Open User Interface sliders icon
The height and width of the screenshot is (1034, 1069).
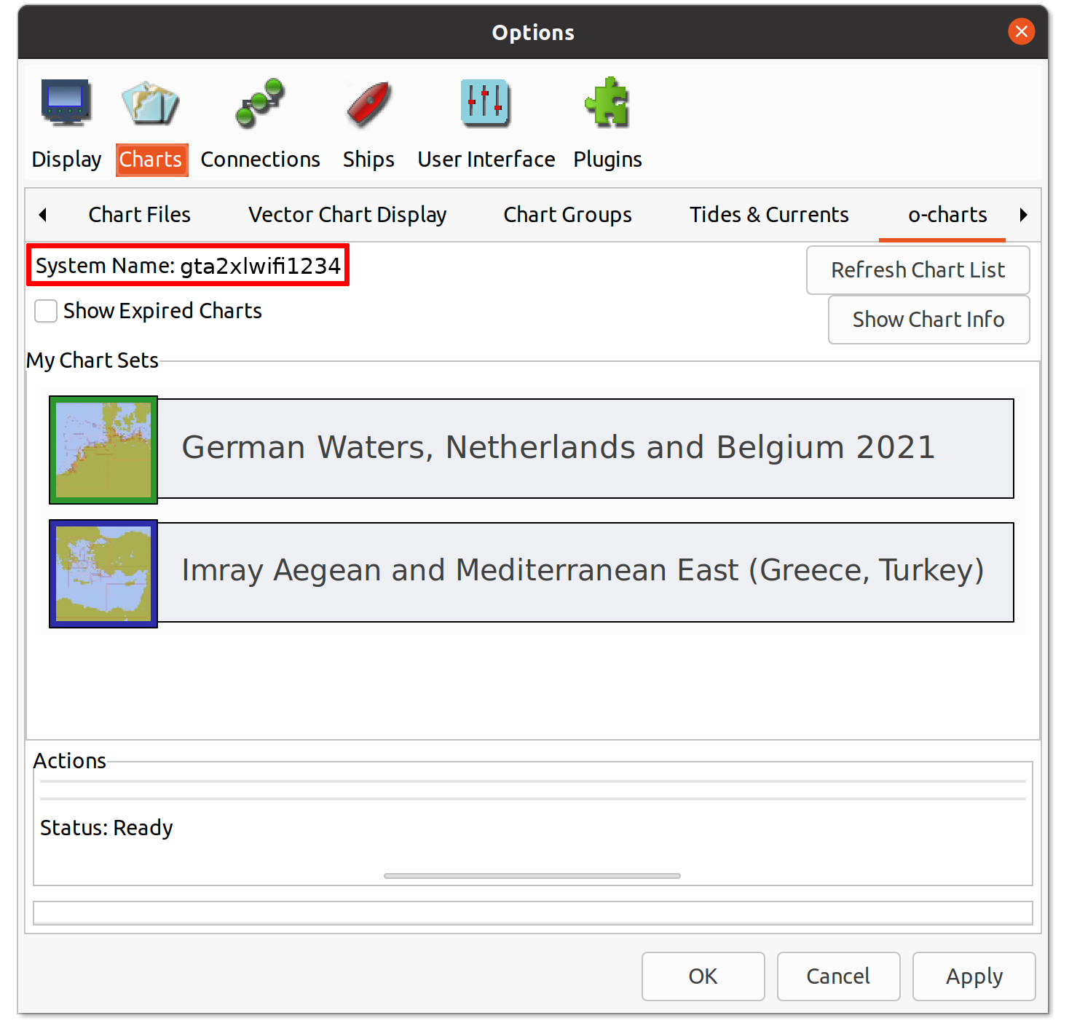click(x=486, y=103)
